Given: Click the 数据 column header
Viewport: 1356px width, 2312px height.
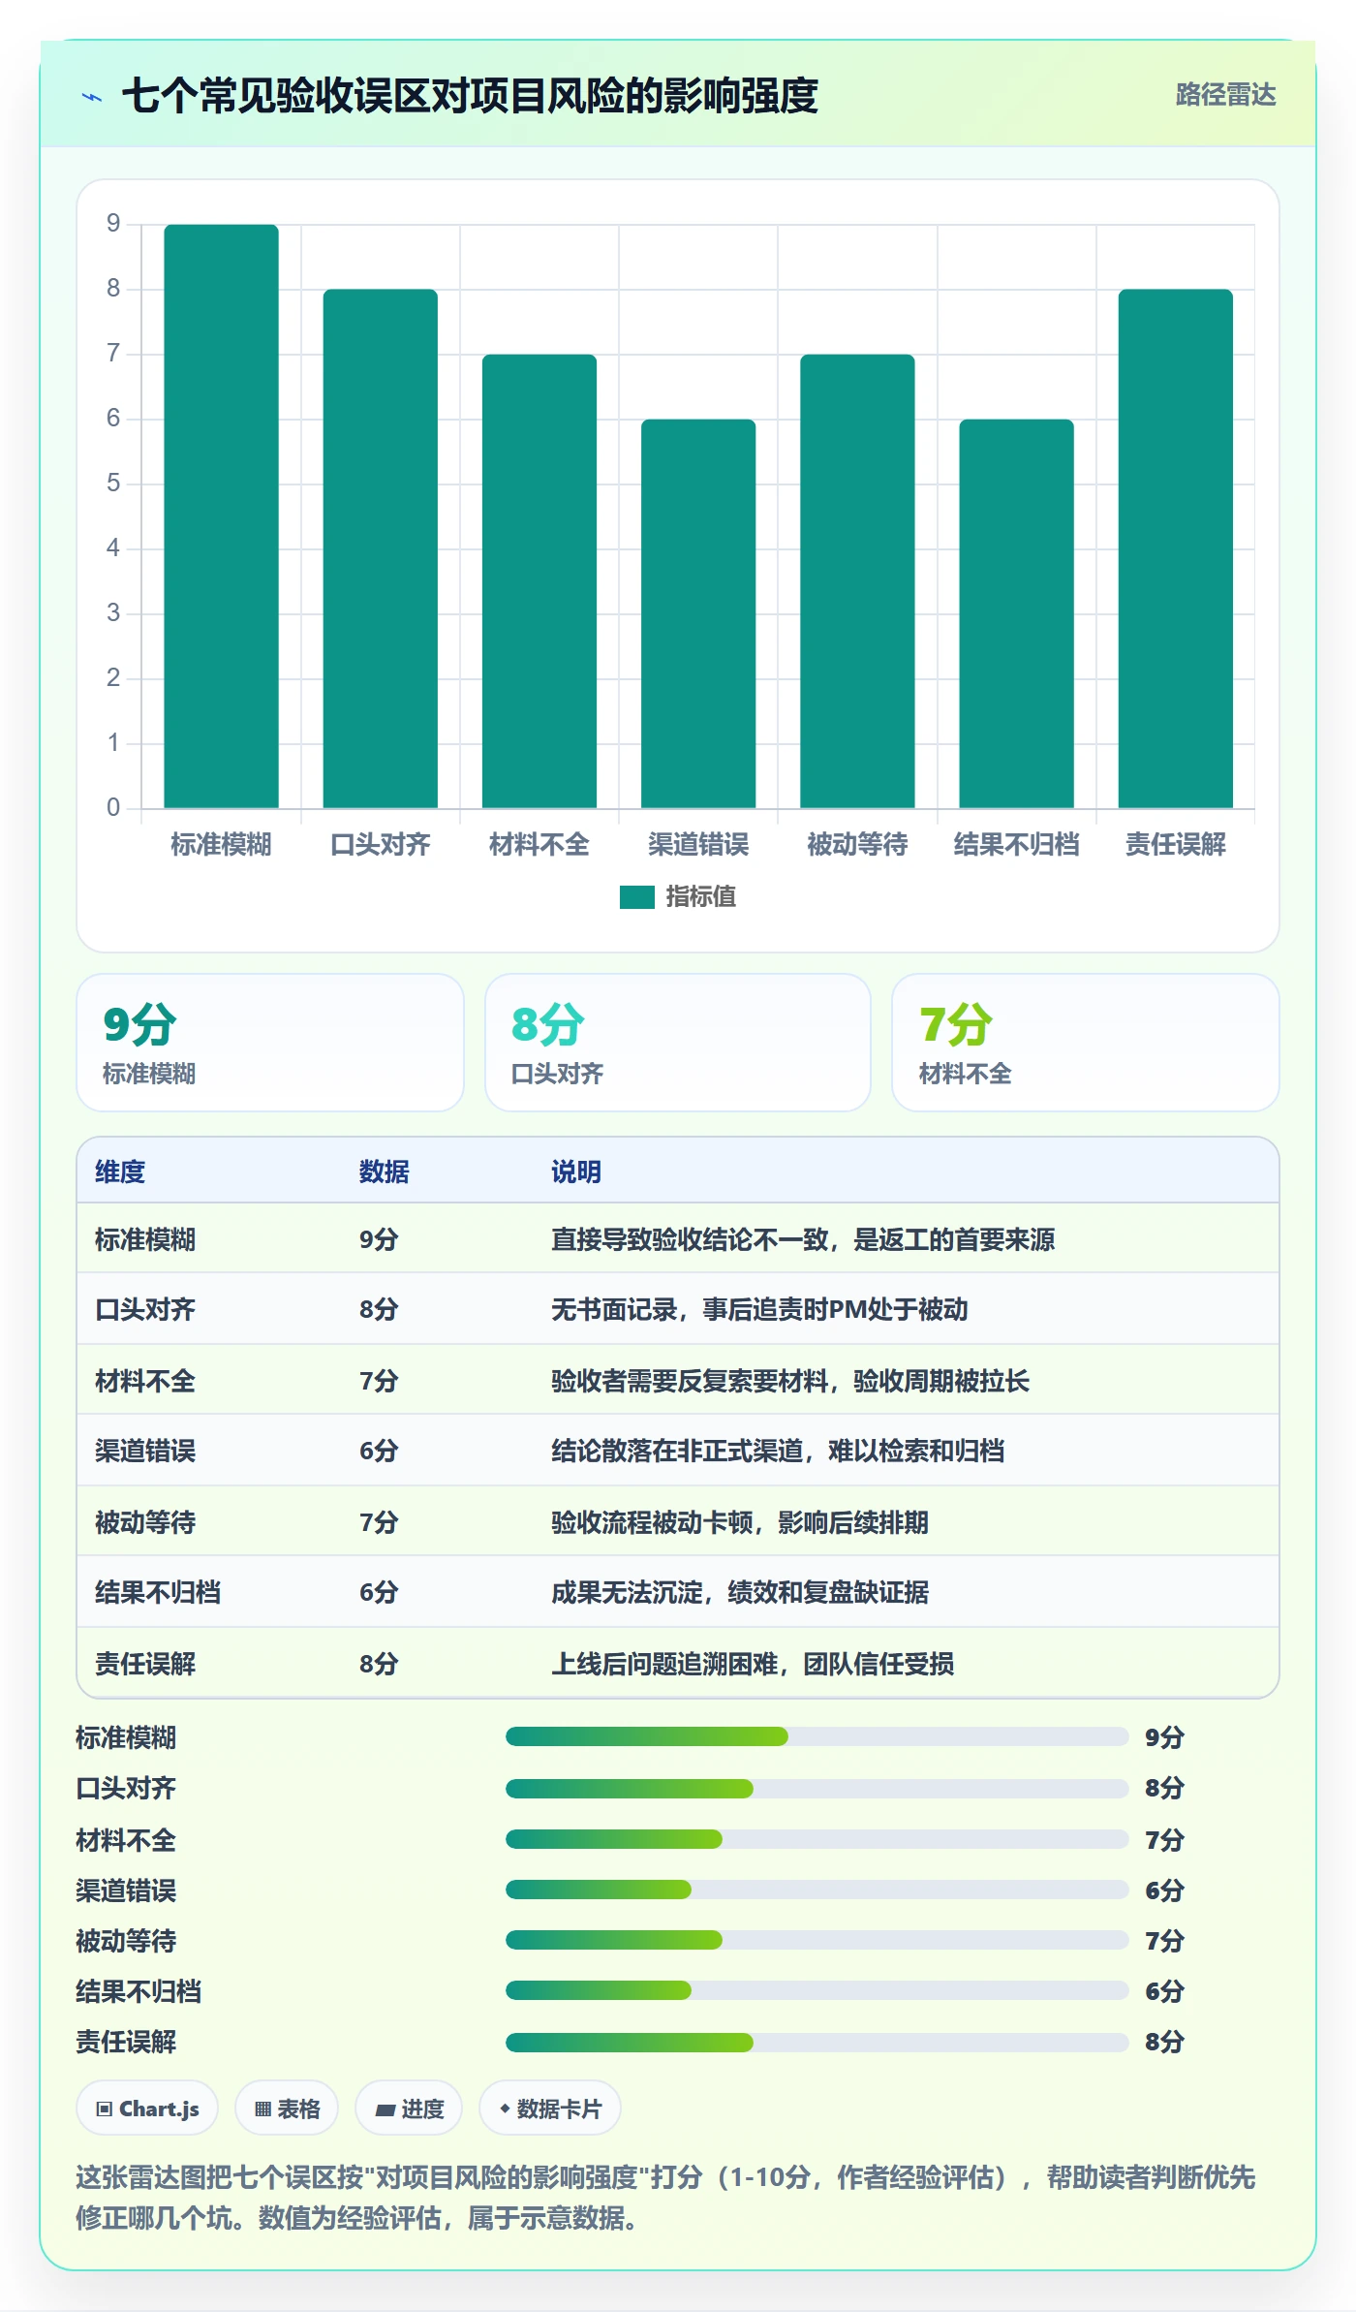Looking at the screenshot, I should click(385, 1172).
